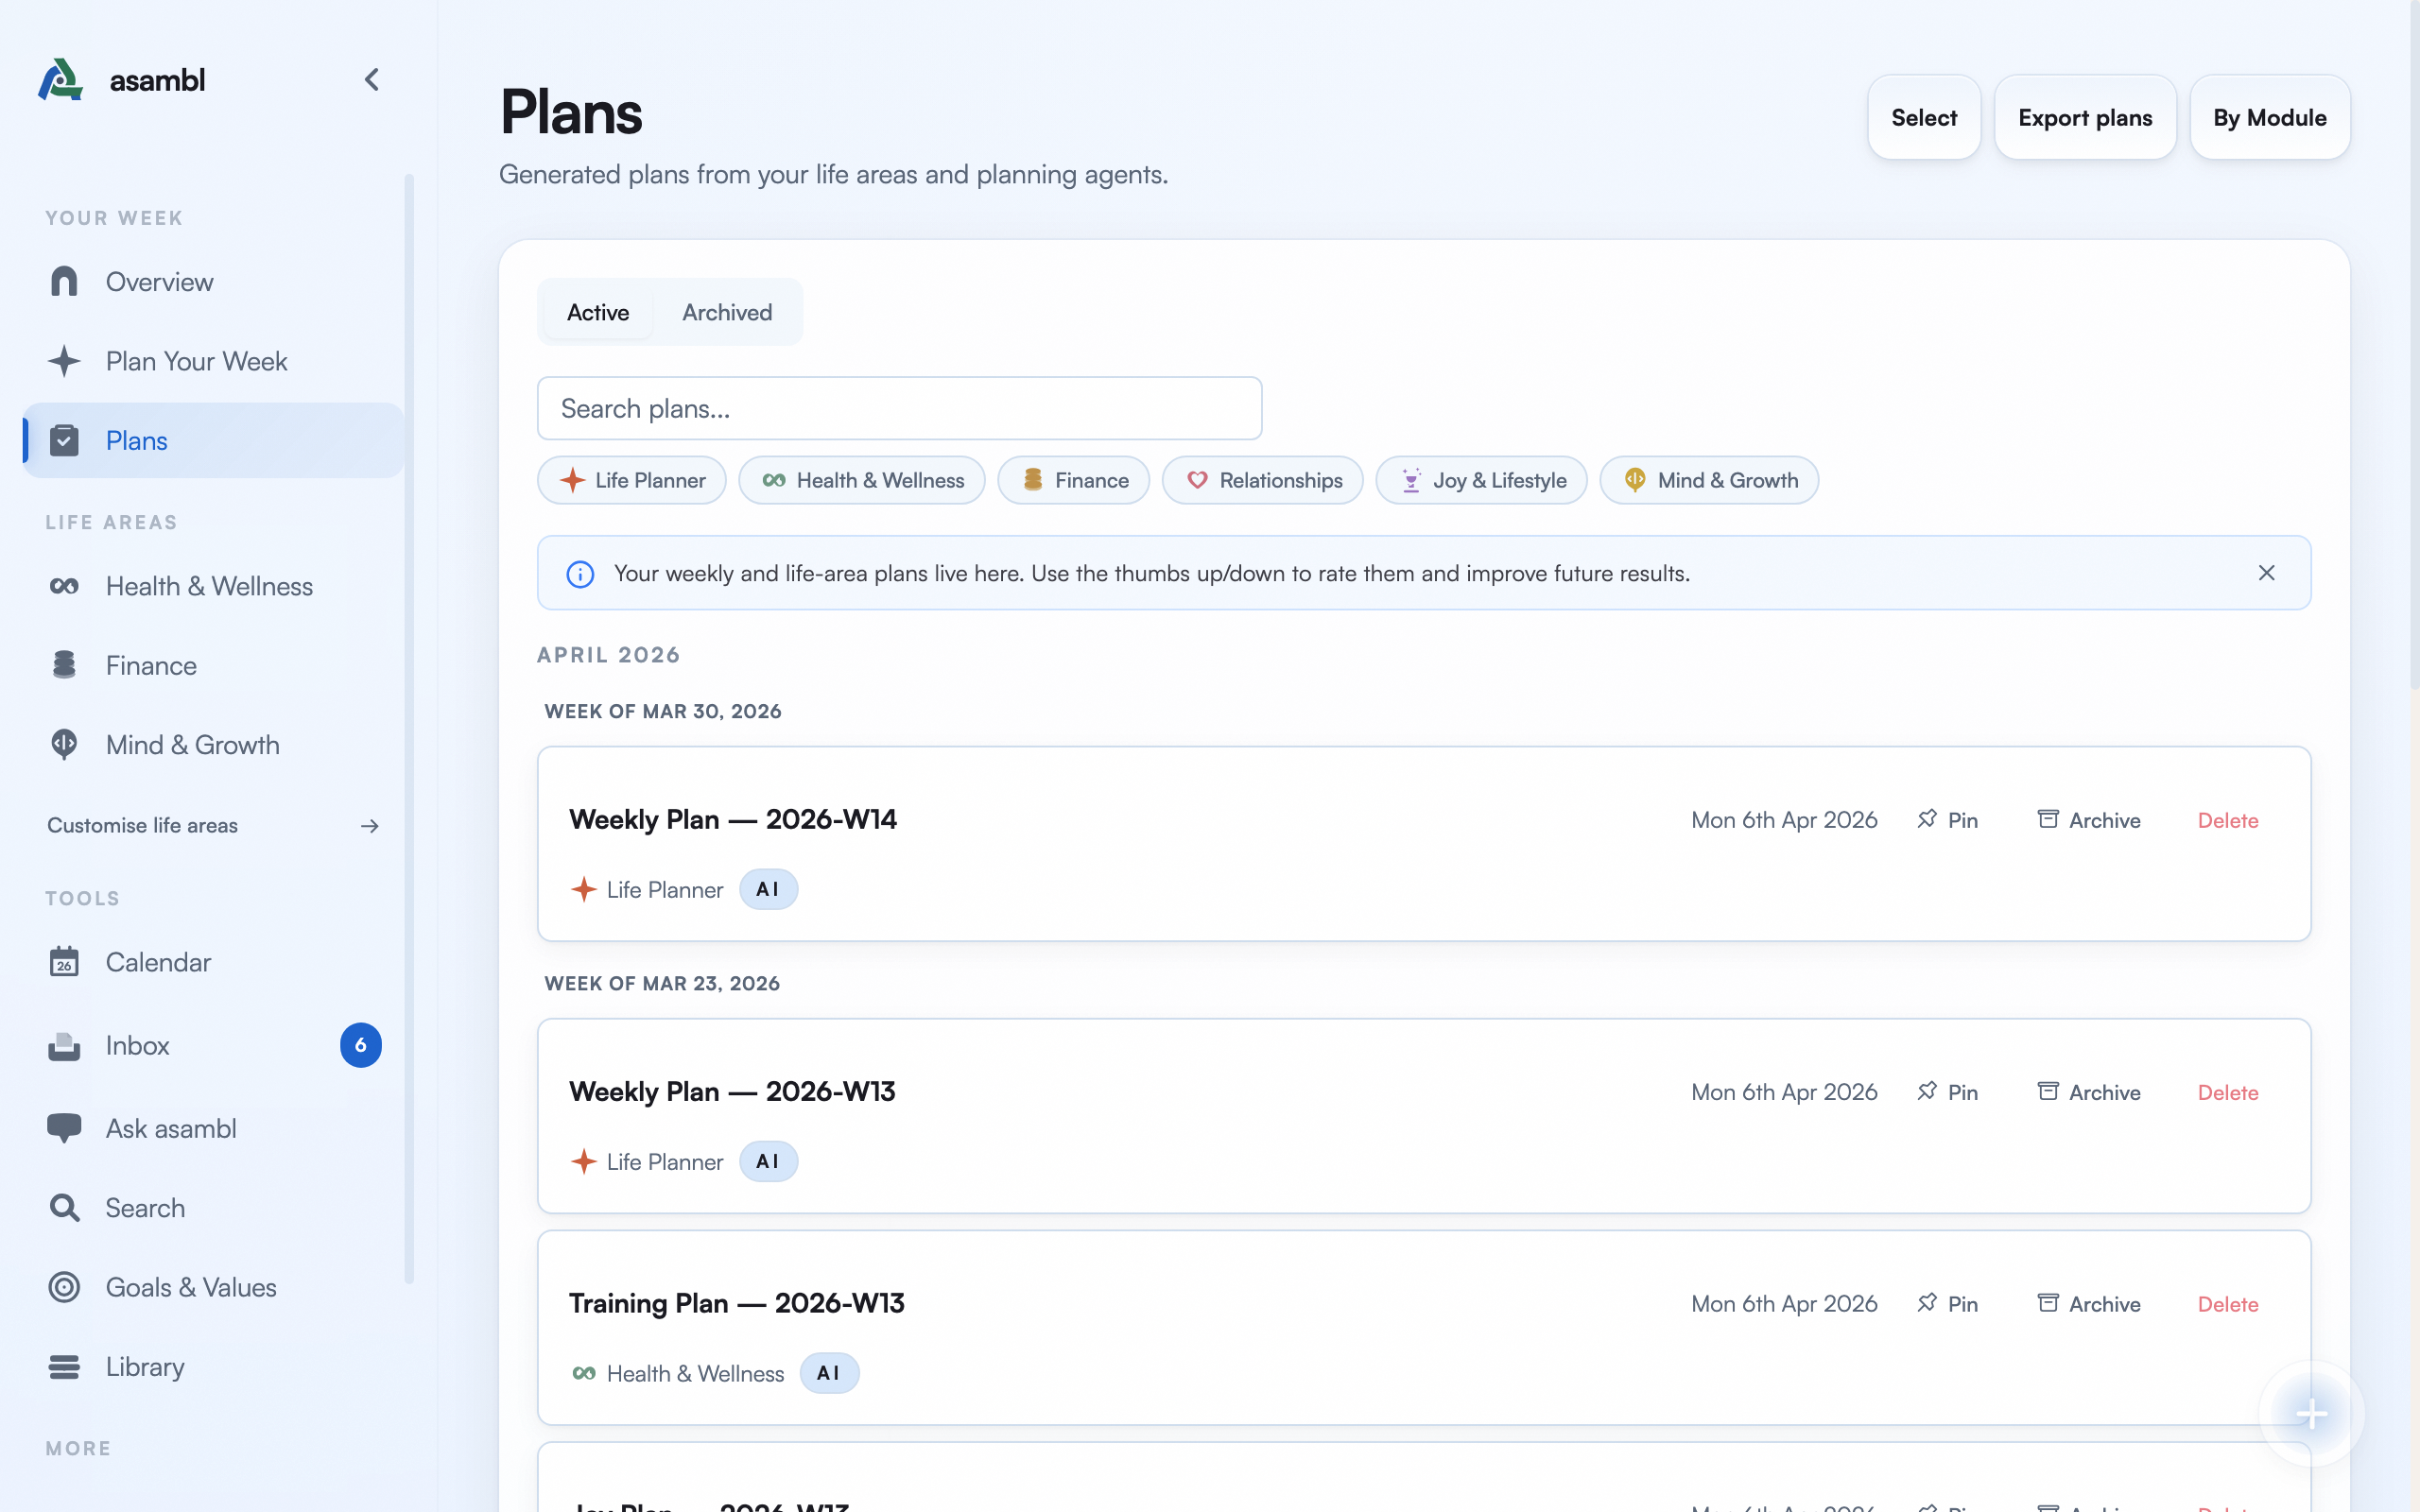Pin the Weekly Plan 2026-W14
The height and width of the screenshot is (1512, 2420).
[1946, 819]
